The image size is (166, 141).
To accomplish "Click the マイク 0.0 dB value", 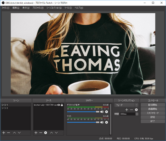I will (x=106, y=116).
